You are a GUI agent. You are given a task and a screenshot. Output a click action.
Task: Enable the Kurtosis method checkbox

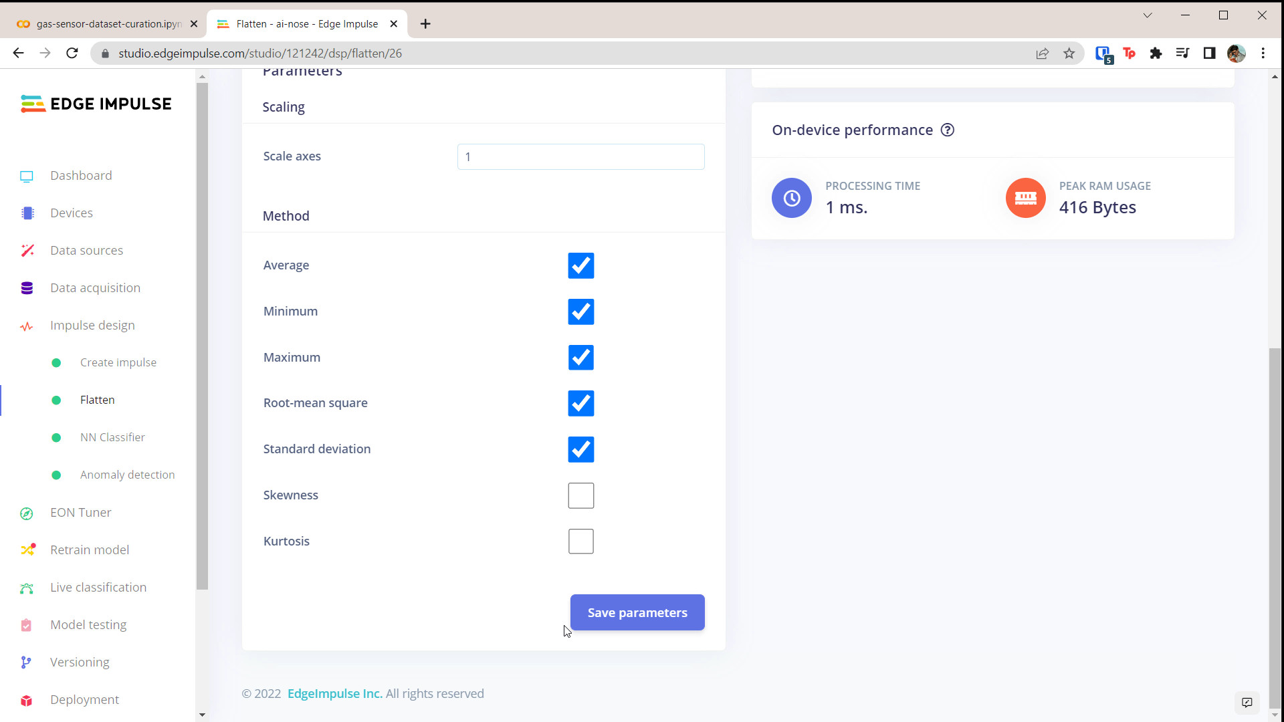pyautogui.click(x=581, y=541)
